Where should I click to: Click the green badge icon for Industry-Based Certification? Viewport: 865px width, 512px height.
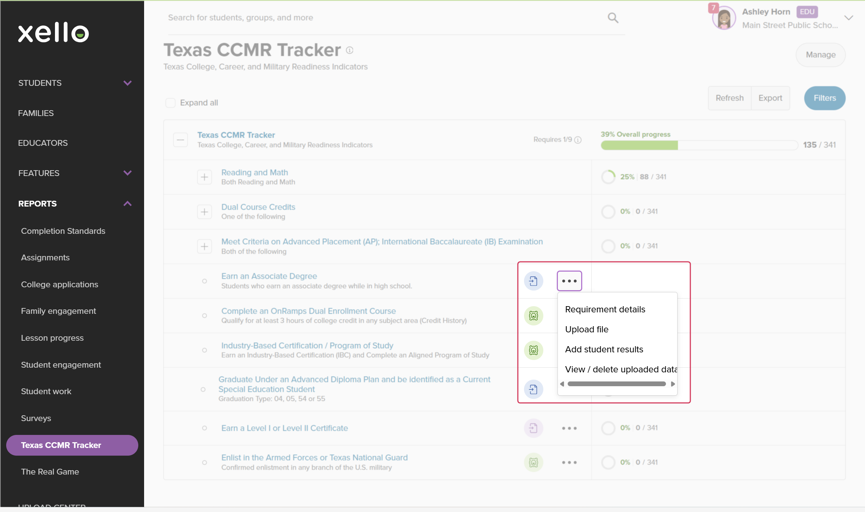pos(533,350)
